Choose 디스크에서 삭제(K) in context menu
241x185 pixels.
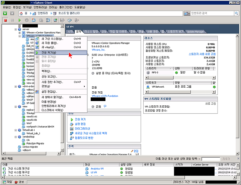(61, 110)
